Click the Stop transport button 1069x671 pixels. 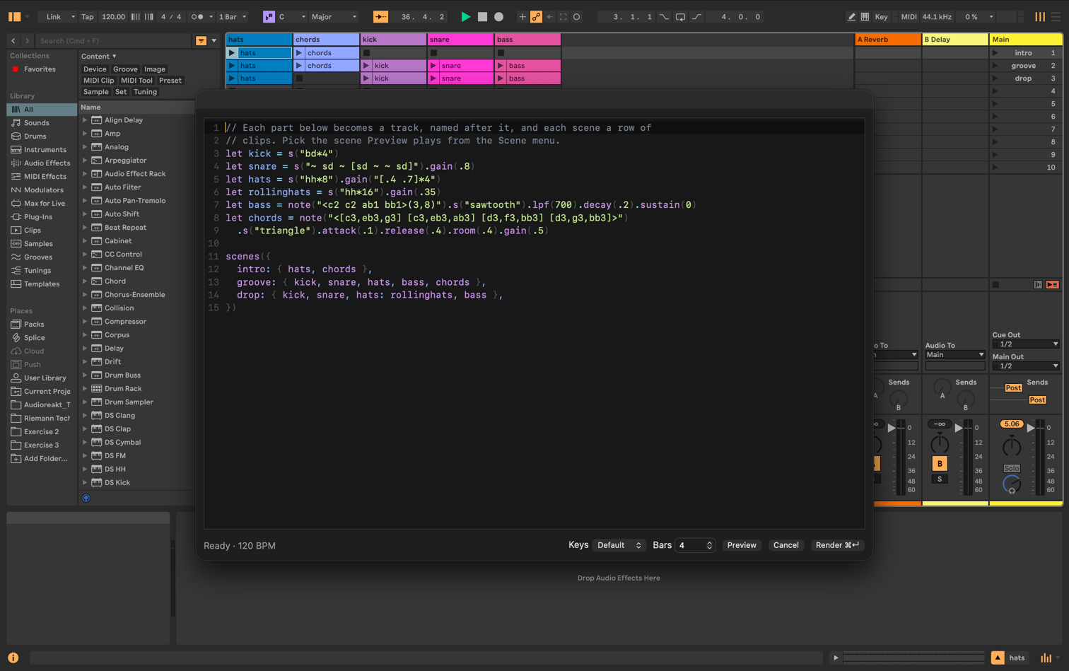[482, 17]
